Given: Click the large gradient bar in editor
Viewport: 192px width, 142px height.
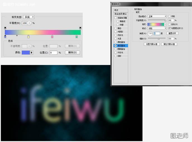Looking at the screenshot, I should (x=43, y=32).
